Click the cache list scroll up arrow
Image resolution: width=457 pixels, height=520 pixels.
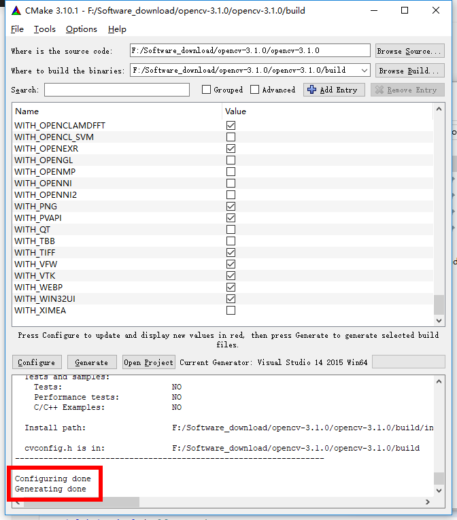[x=439, y=109]
